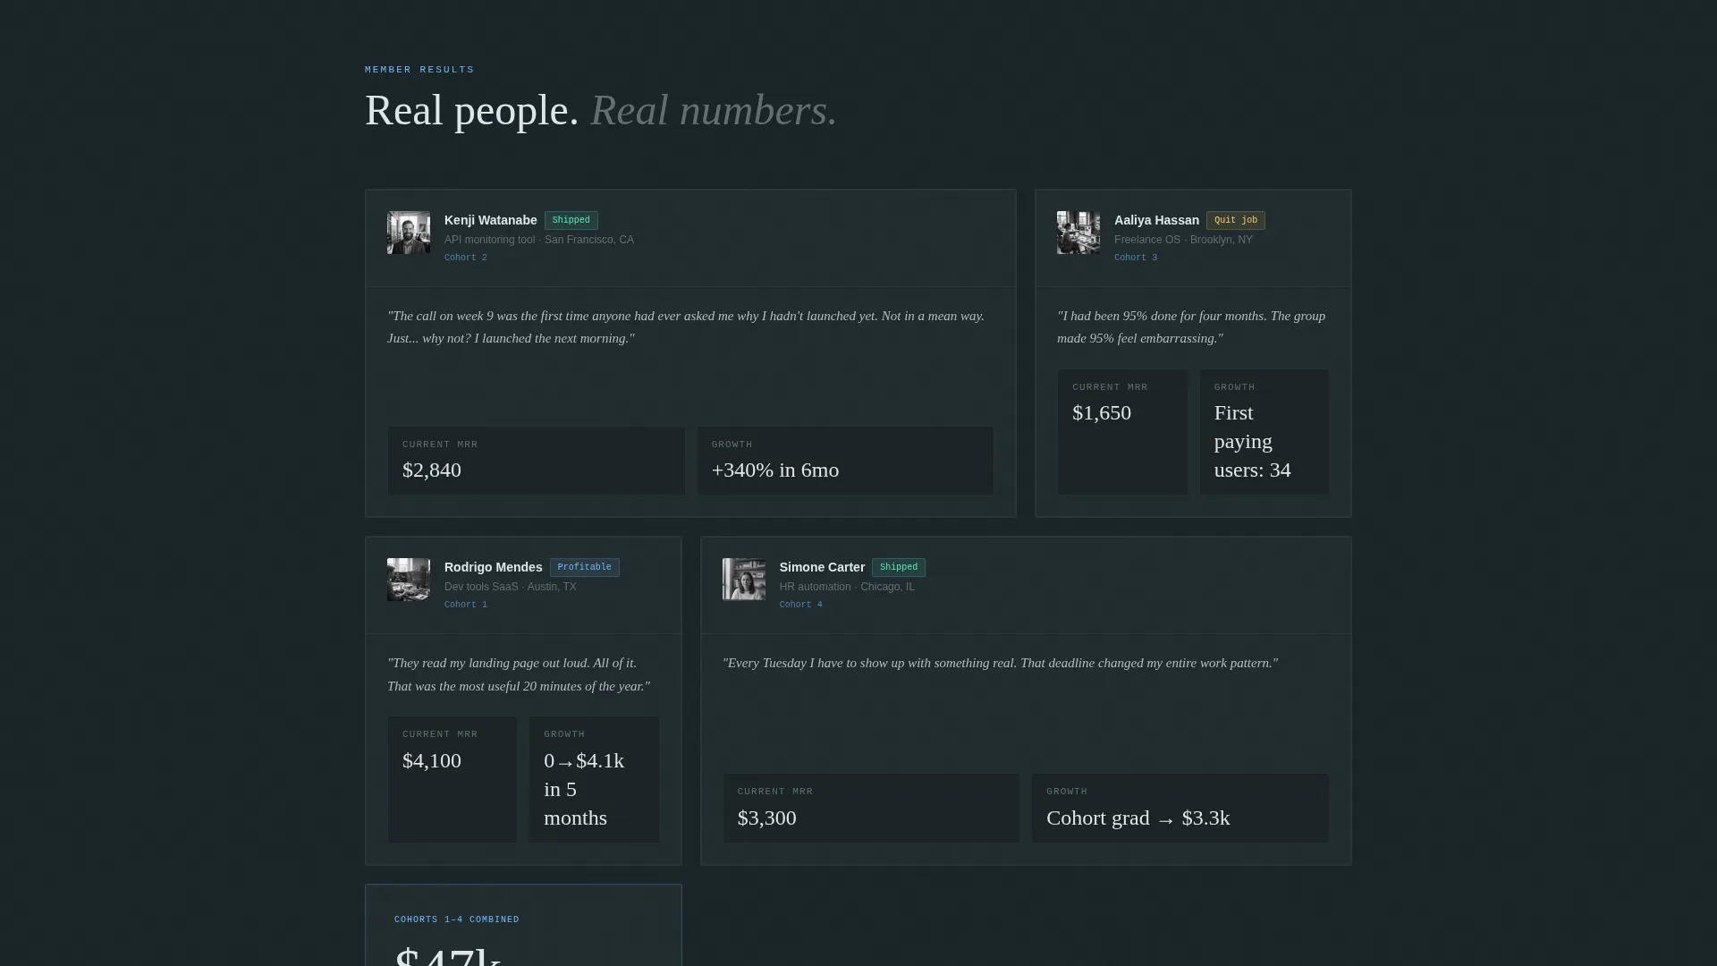Select the name Simone Carter
Screen dimensions: 1717x966
822,567
